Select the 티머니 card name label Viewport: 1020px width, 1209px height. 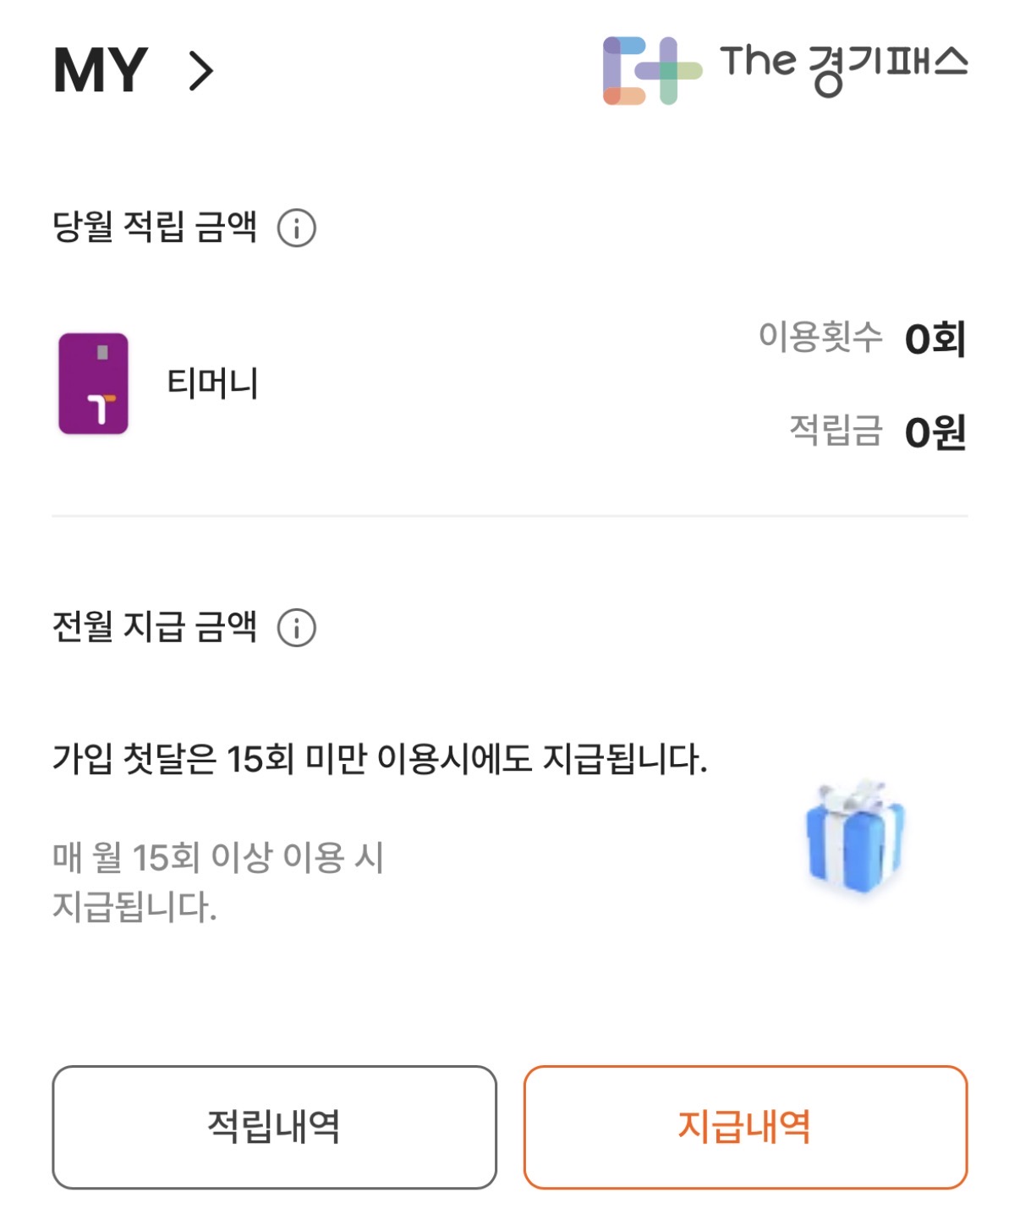tap(212, 383)
